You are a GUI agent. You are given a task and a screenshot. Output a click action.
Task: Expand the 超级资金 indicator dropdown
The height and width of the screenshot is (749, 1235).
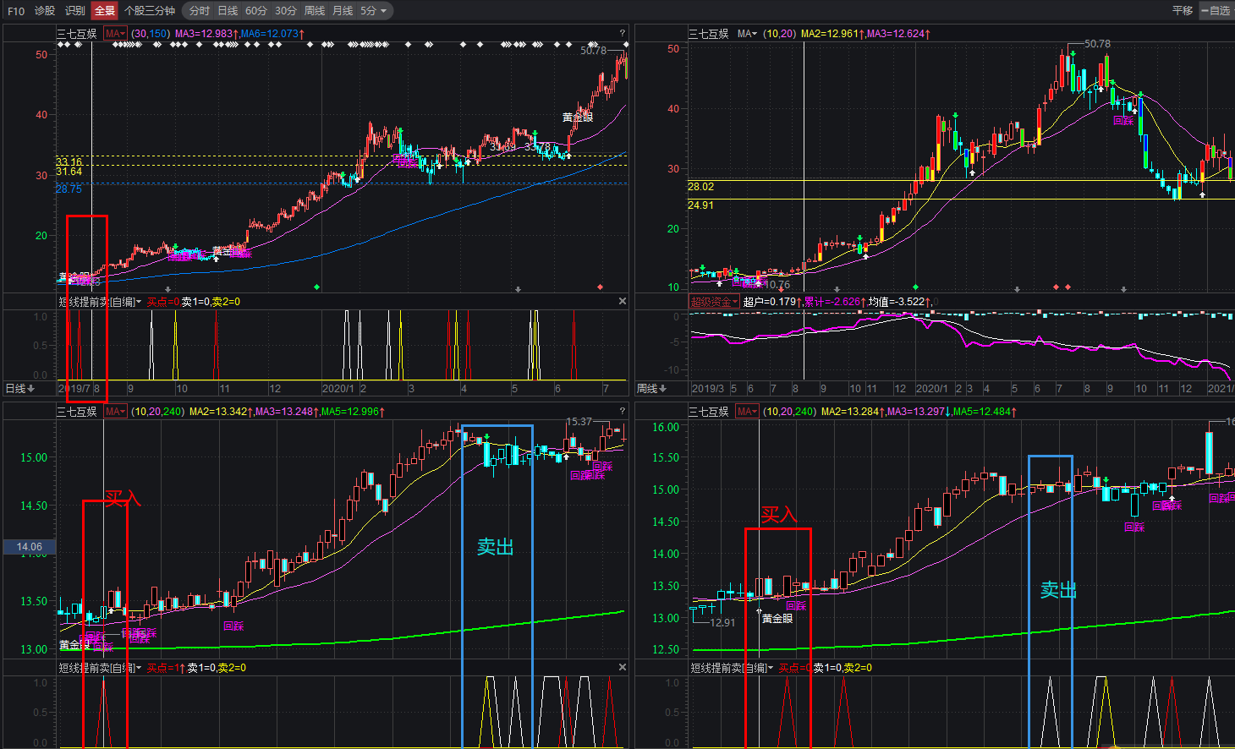(x=715, y=302)
